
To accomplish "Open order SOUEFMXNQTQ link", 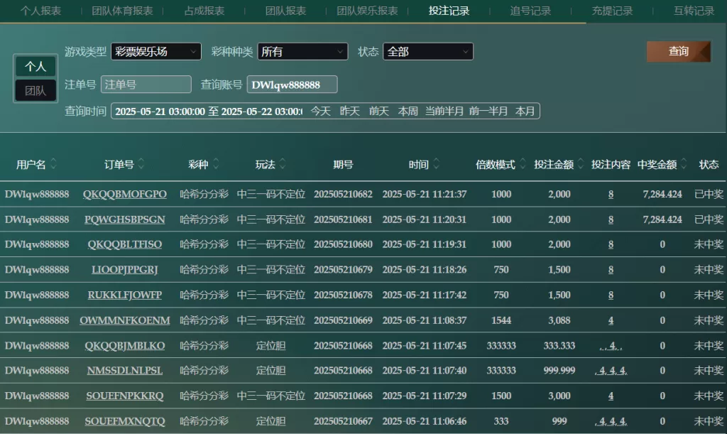I will coord(125,421).
